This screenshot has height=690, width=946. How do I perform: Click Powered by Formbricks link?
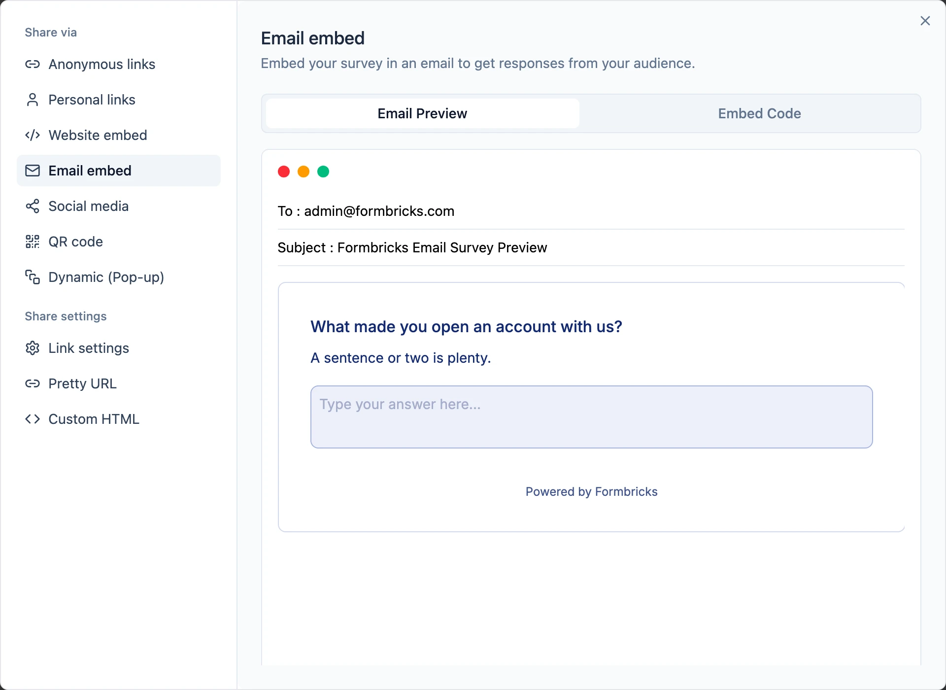pos(591,492)
